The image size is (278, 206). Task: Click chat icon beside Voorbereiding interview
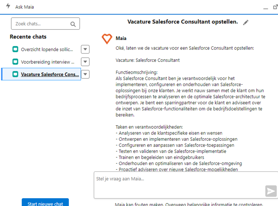click(15, 62)
